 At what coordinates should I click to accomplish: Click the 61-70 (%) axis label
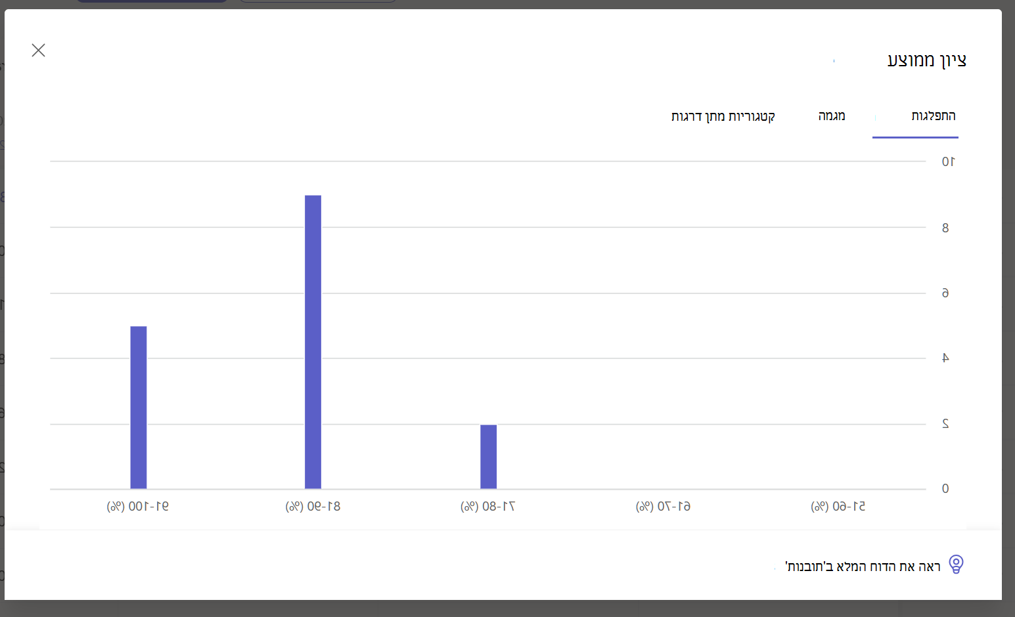[x=664, y=506]
